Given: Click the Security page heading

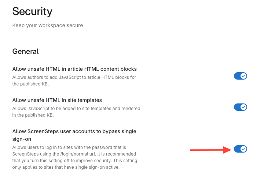Looking at the screenshot, I should click(x=32, y=11).
